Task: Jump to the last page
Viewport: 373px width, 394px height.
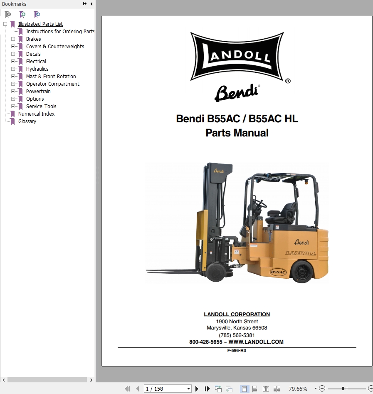Action: [x=207, y=389]
